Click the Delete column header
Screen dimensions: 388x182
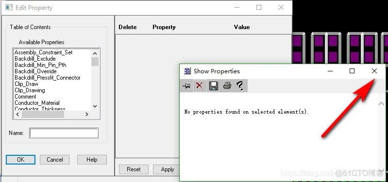pyautogui.click(x=127, y=27)
